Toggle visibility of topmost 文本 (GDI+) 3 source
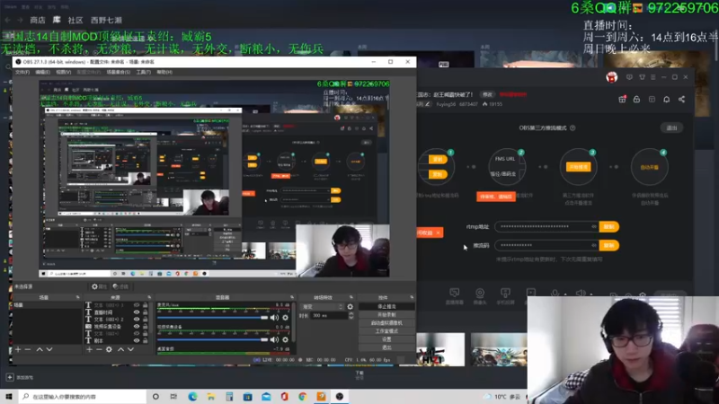The height and width of the screenshot is (404, 719). (x=137, y=305)
